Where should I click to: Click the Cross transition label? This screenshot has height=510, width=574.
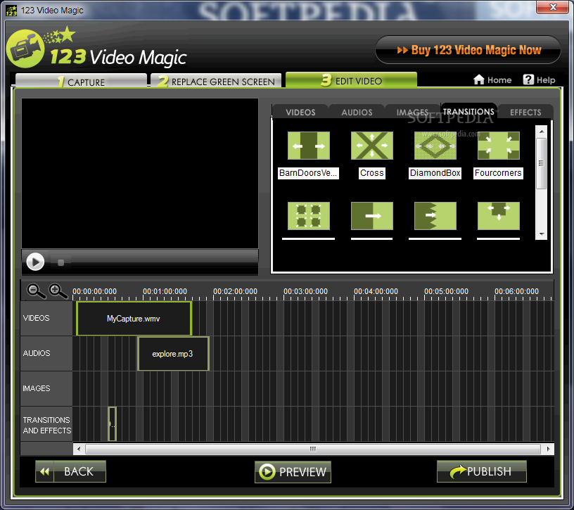pyautogui.click(x=371, y=173)
